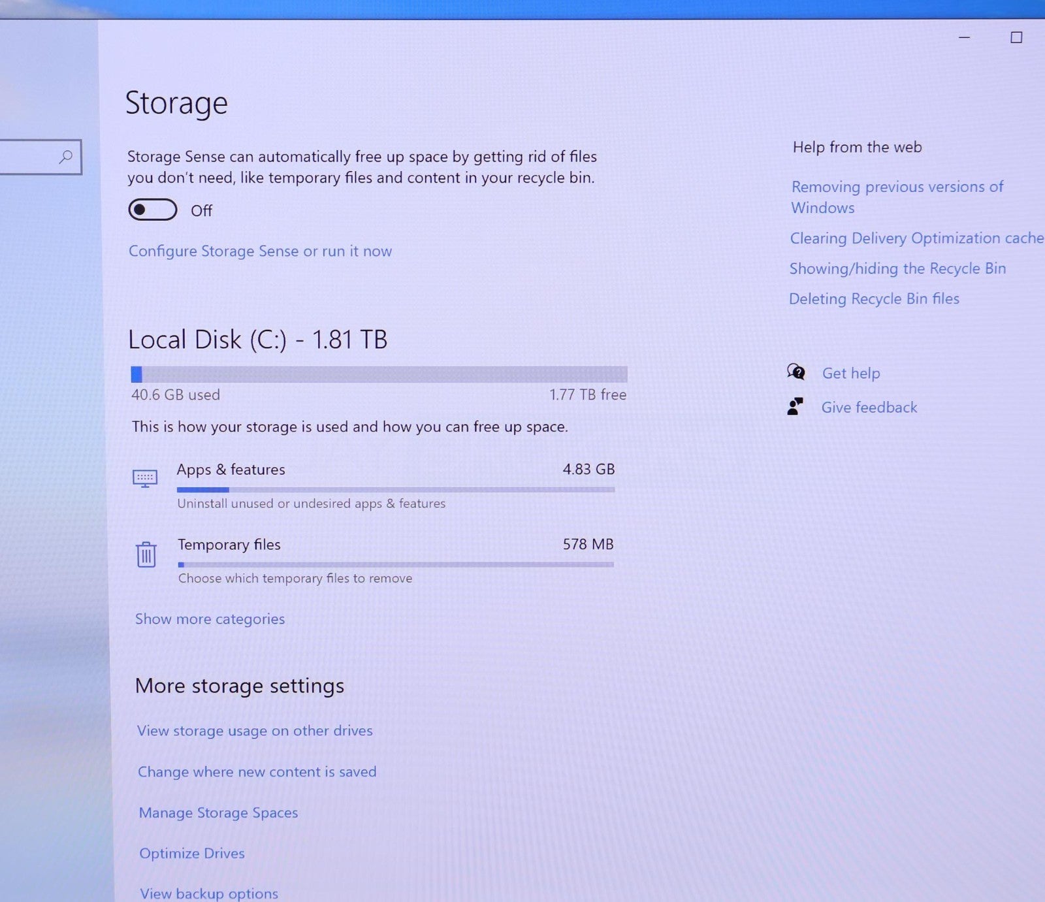Open Configure Storage Sense or run it now
1045x902 pixels.
pyautogui.click(x=260, y=251)
